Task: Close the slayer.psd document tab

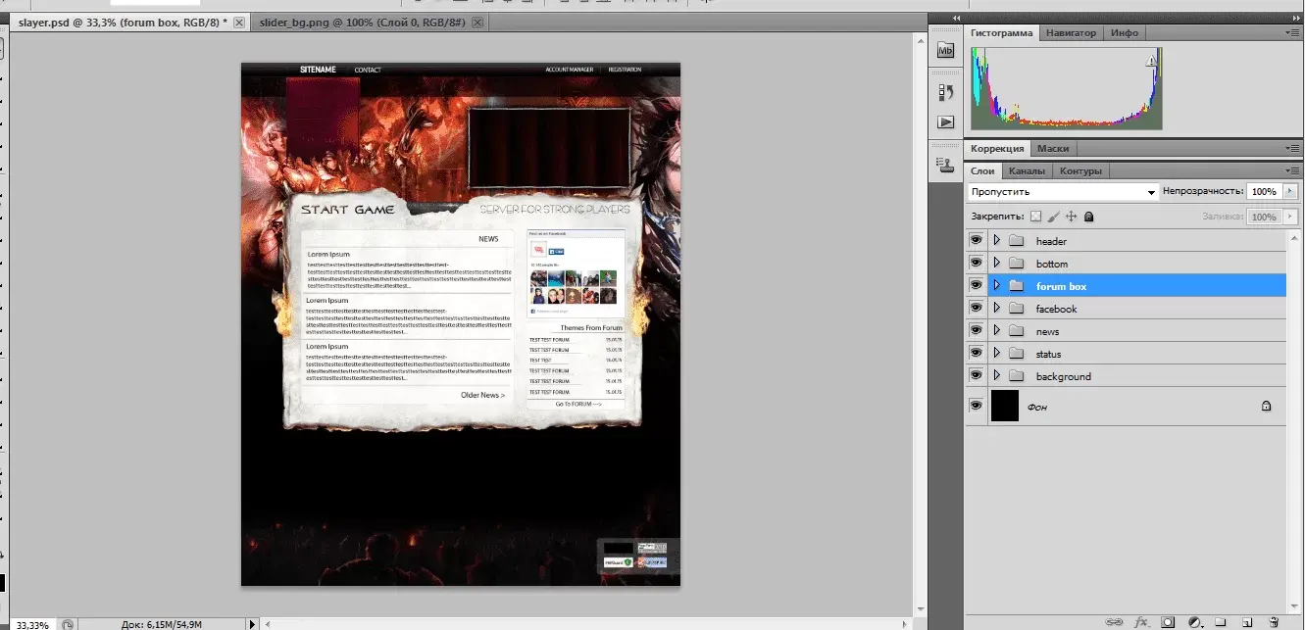Action: [x=238, y=22]
